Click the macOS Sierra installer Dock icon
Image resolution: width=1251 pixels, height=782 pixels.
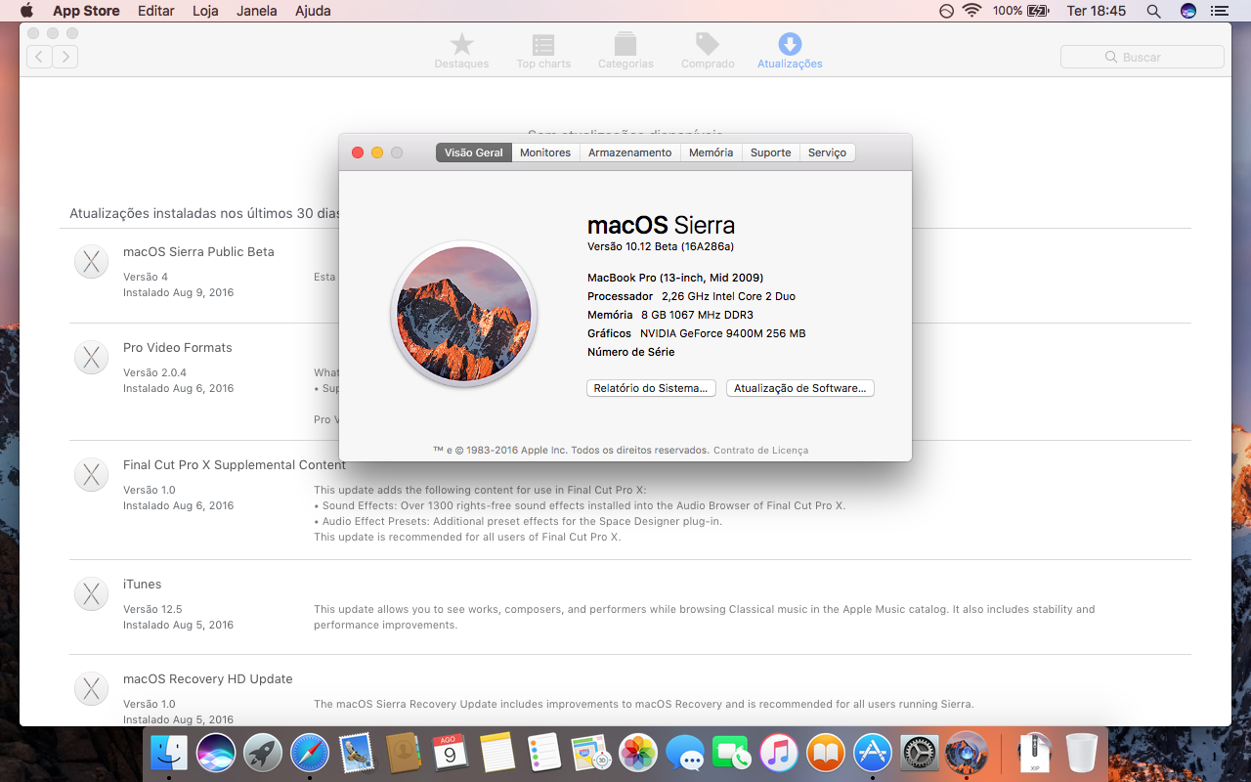pos(967,753)
